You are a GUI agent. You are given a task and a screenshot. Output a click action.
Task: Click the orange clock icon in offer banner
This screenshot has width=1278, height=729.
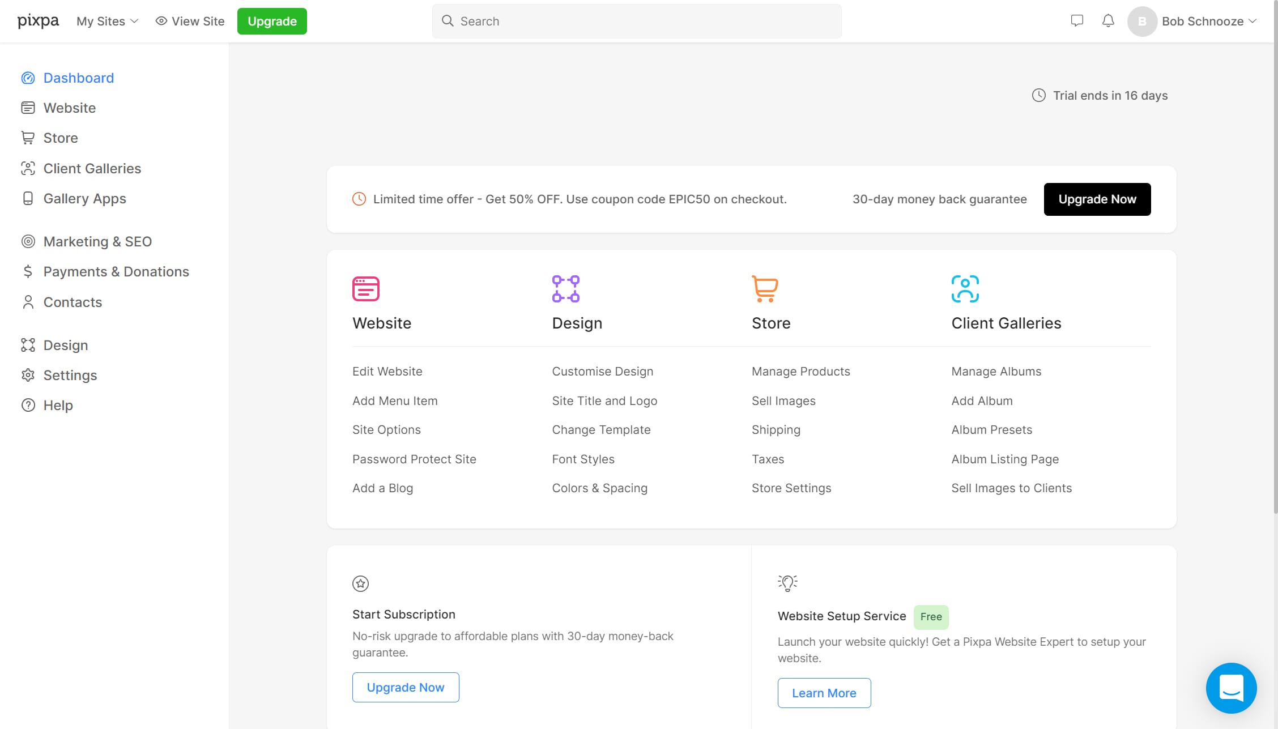(359, 199)
